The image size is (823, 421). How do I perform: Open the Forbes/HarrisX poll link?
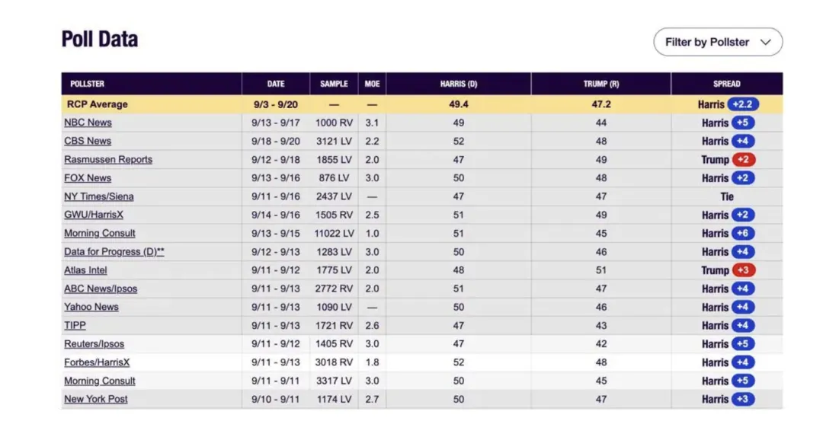pos(97,362)
